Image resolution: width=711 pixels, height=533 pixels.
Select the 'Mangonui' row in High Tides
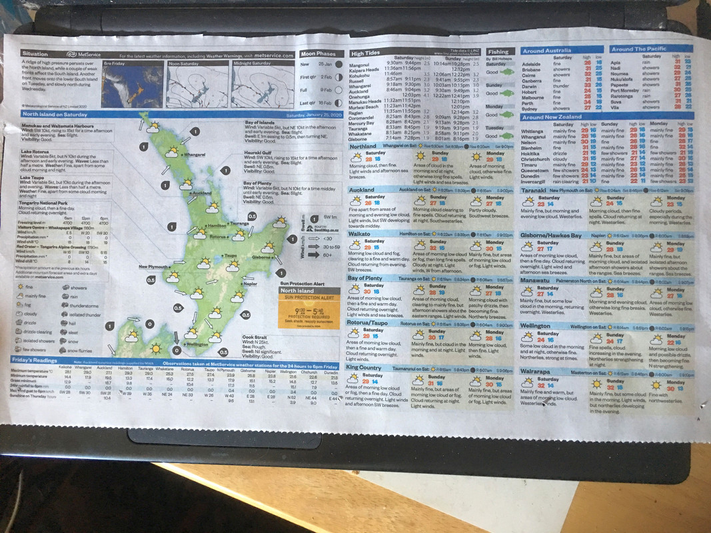pos(414,64)
